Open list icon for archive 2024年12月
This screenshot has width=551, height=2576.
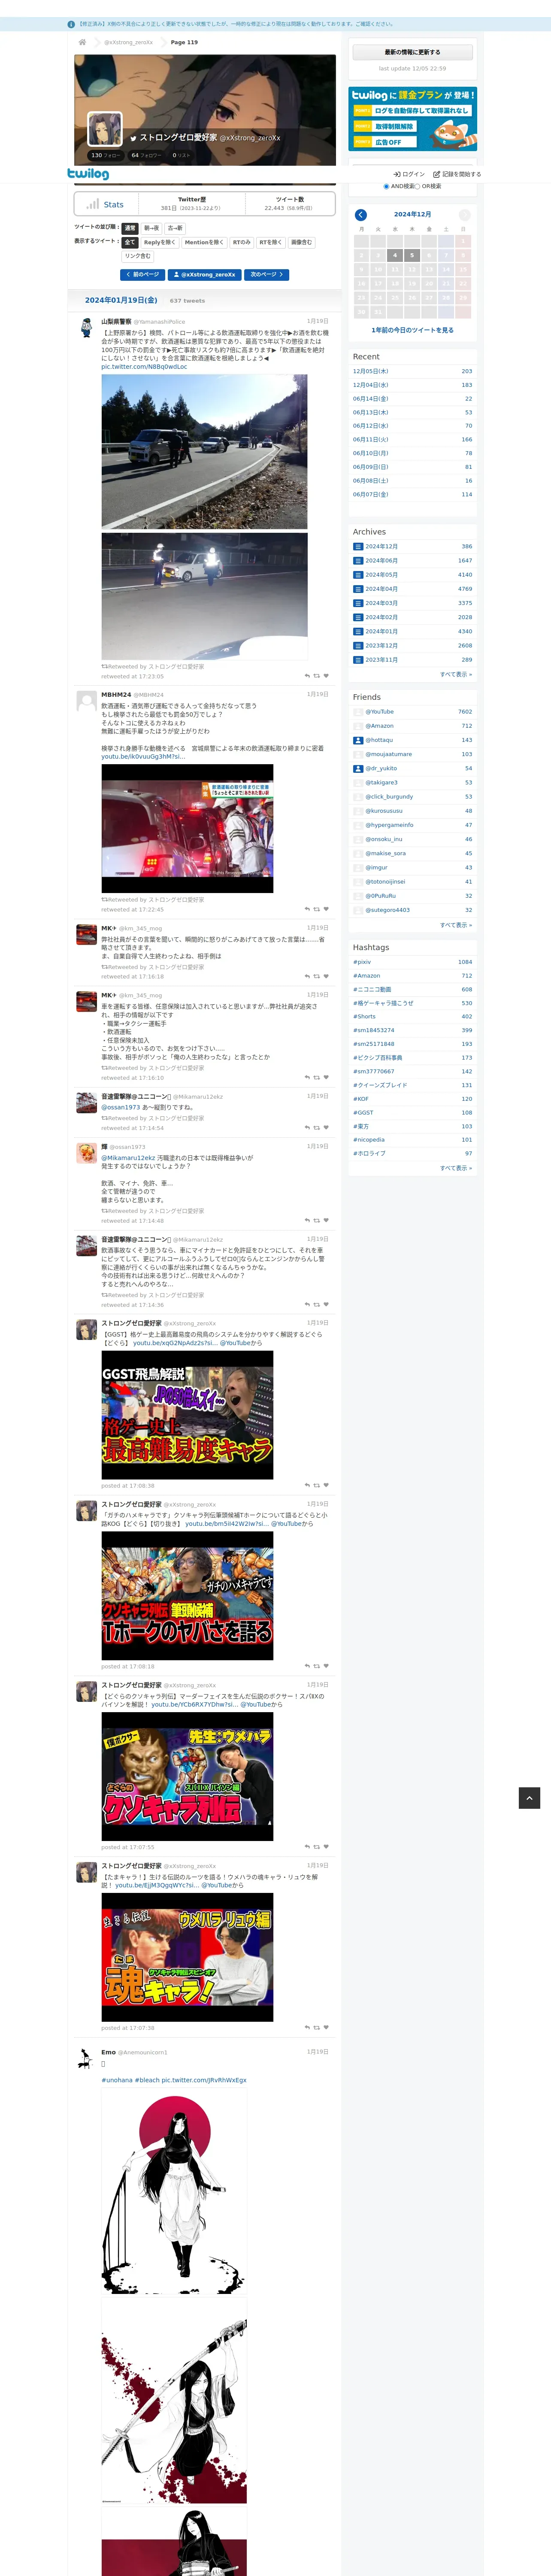point(358,547)
